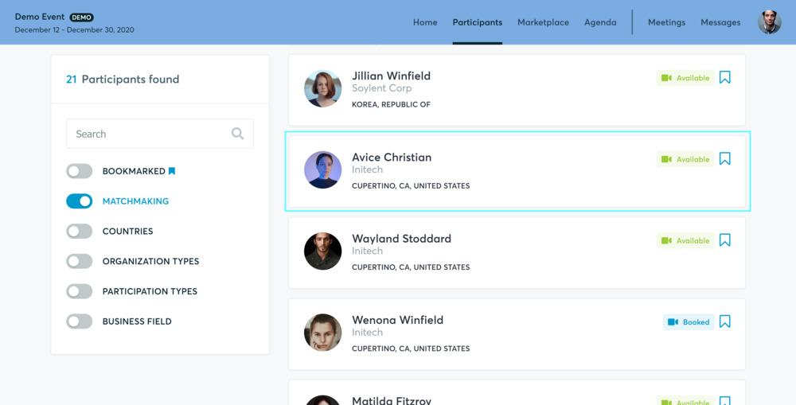796x405 pixels.
Task: Expand Participation Types filter switch
Action: tap(79, 290)
